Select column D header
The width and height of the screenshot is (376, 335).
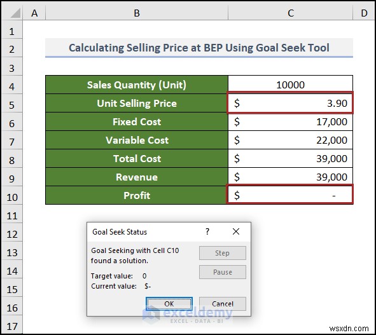(x=364, y=13)
